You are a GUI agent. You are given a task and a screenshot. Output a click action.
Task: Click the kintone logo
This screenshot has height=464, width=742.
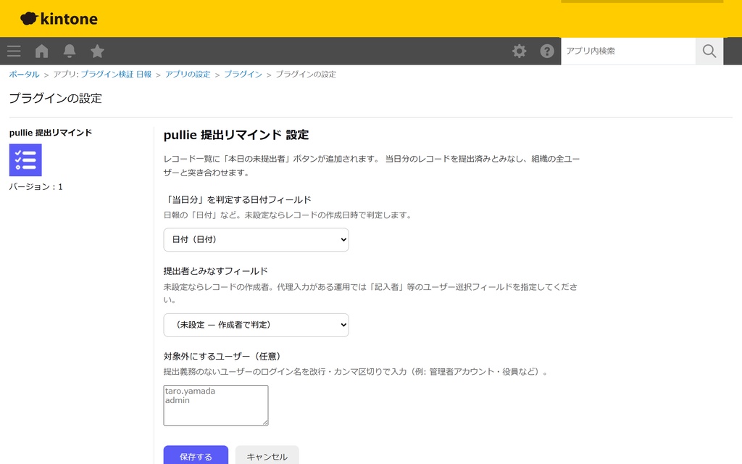[x=59, y=18]
